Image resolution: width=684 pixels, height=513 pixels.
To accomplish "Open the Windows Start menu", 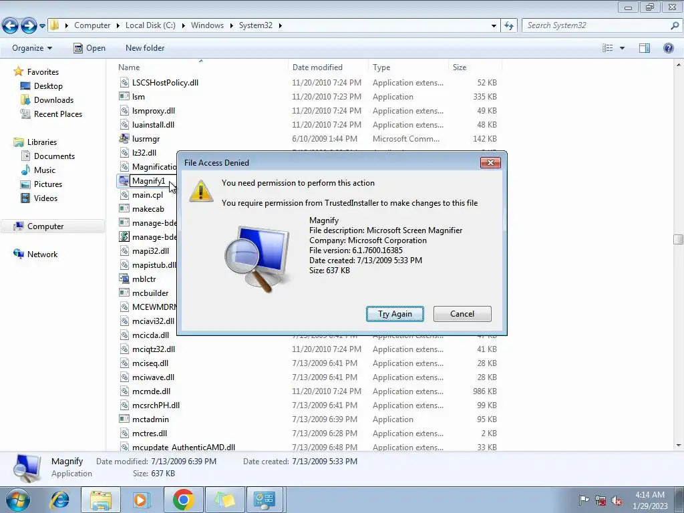I will click(17, 500).
